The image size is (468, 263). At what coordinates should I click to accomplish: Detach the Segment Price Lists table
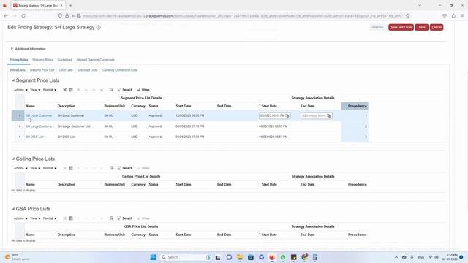pyautogui.click(x=125, y=90)
